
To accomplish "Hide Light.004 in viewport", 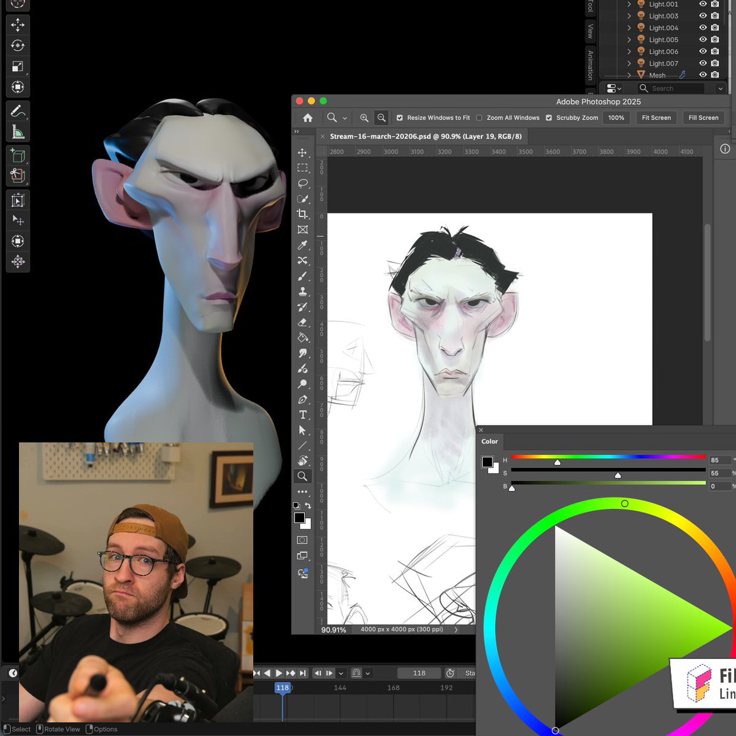I will (703, 28).
